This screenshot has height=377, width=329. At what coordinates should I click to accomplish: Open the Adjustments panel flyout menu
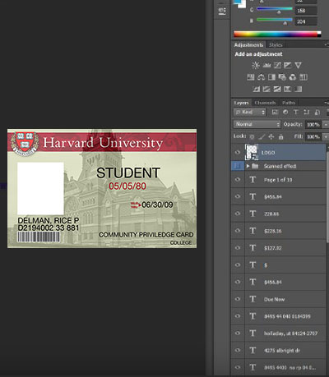point(326,44)
